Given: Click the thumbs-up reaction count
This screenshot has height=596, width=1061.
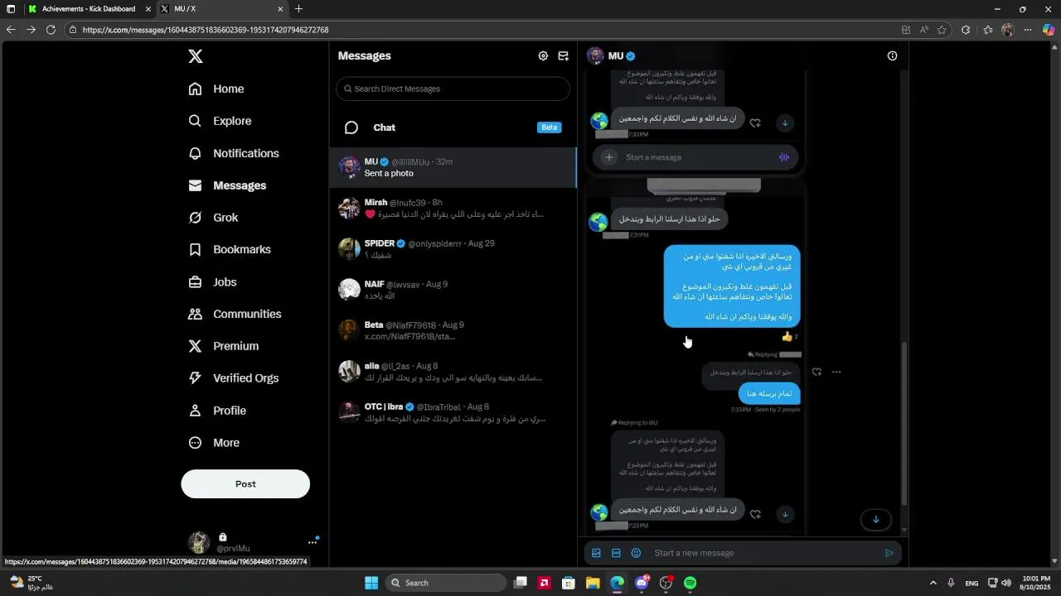Looking at the screenshot, I should [x=790, y=337].
